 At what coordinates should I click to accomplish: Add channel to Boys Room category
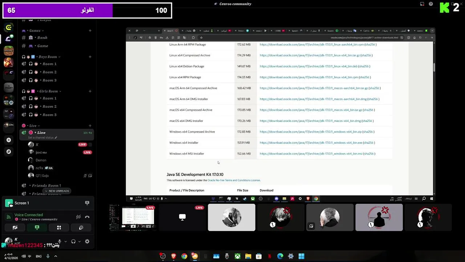[90, 57]
